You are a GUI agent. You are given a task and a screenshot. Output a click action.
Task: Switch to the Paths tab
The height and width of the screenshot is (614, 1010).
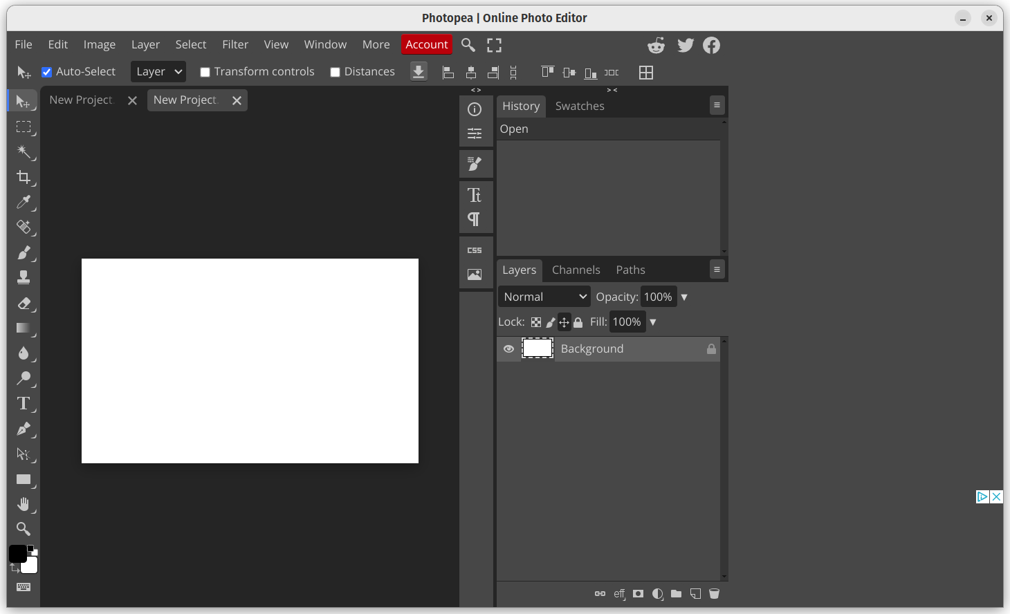631,270
